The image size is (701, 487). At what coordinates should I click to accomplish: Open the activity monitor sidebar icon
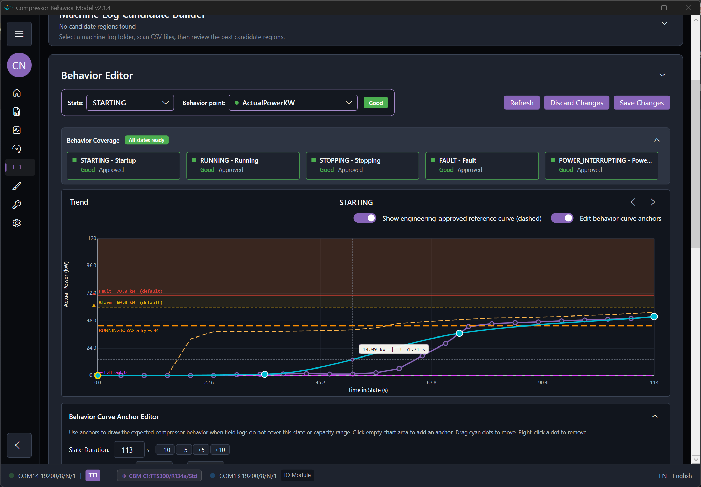tap(17, 130)
